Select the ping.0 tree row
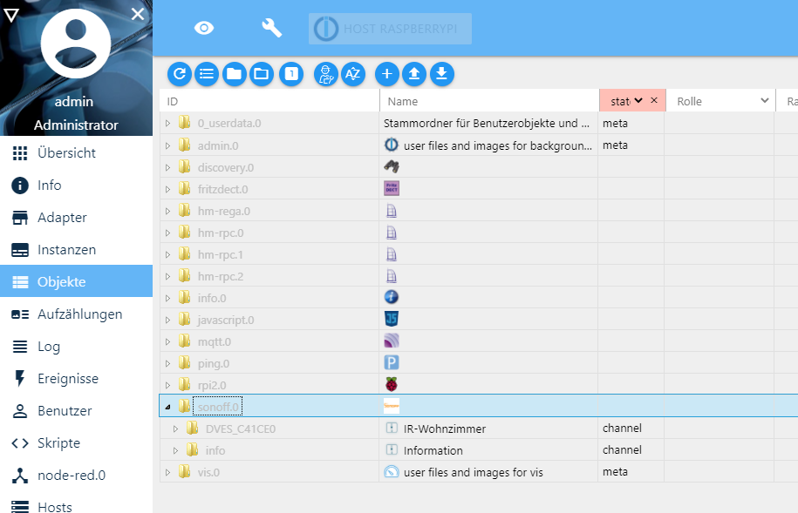Screen dimensions: 798x513 point(479,363)
